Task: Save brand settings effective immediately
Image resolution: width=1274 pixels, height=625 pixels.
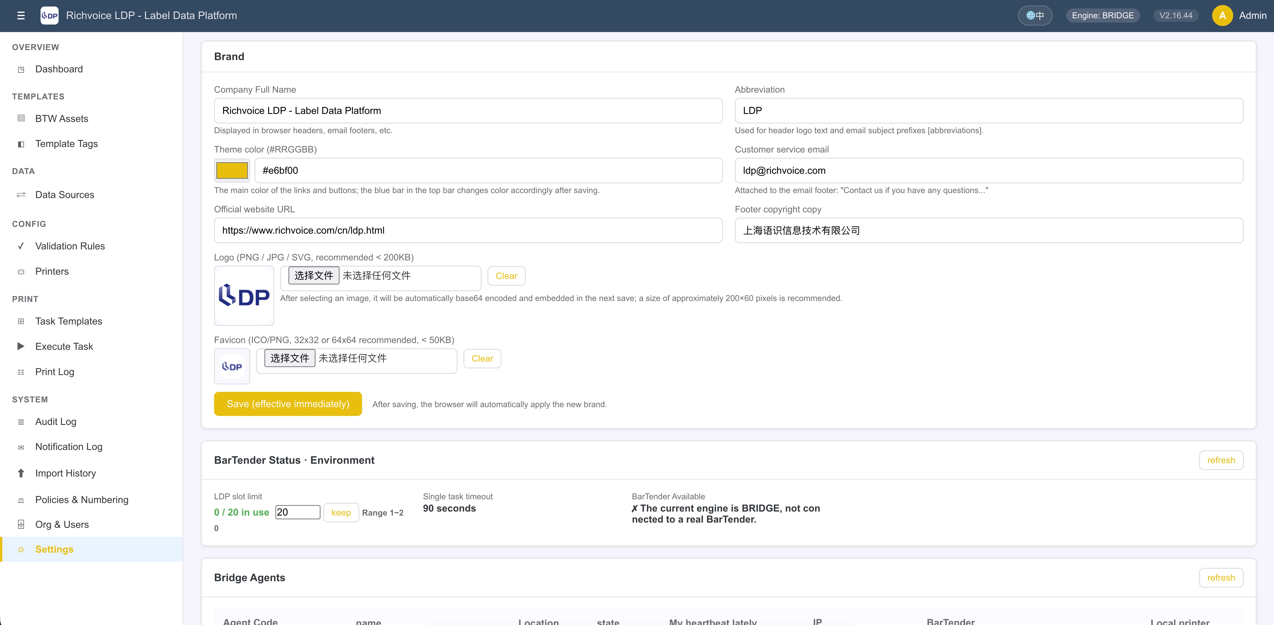Action: pyautogui.click(x=288, y=404)
